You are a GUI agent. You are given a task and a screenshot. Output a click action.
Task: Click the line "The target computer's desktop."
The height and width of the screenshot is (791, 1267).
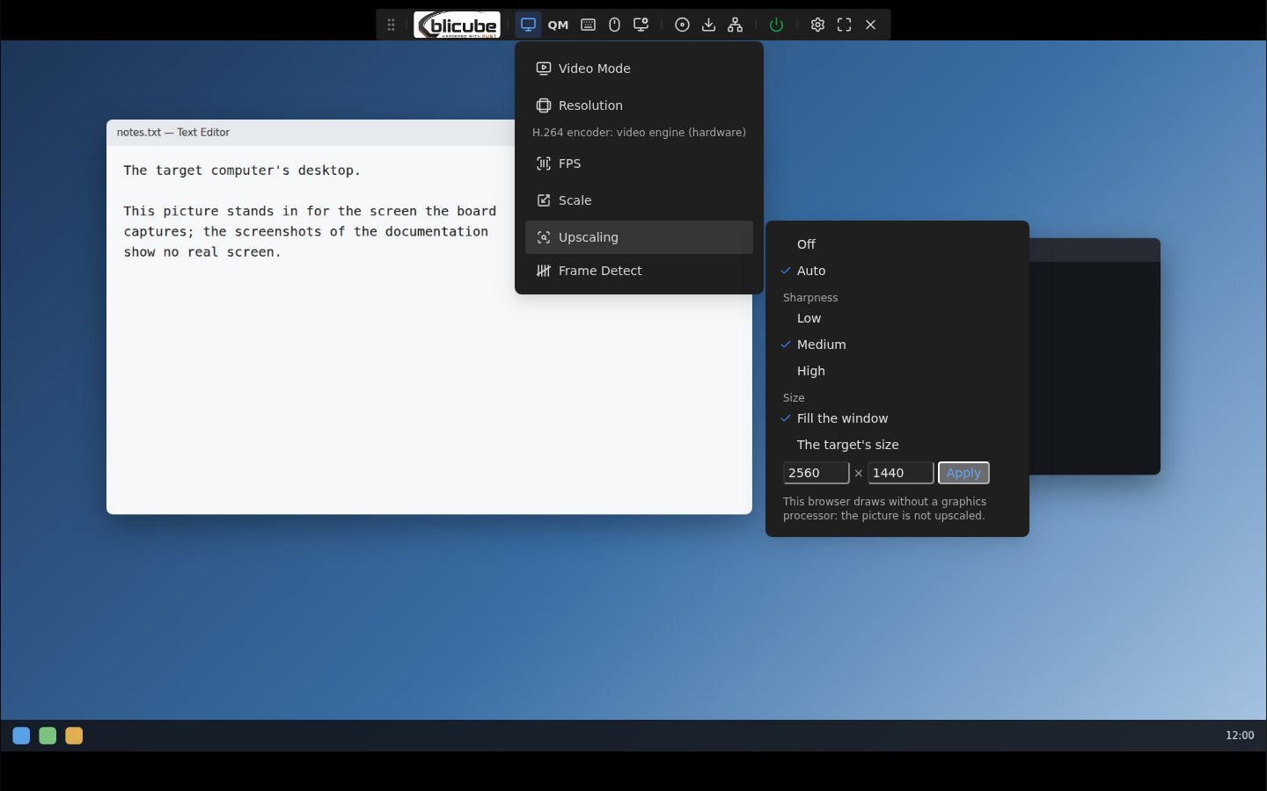pos(242,171)
